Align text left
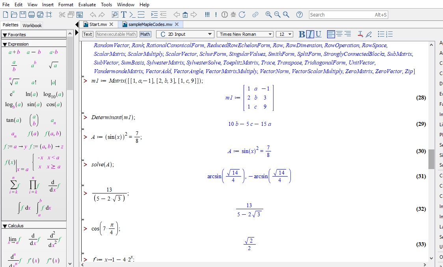443x267 pixels. point(331,34)
